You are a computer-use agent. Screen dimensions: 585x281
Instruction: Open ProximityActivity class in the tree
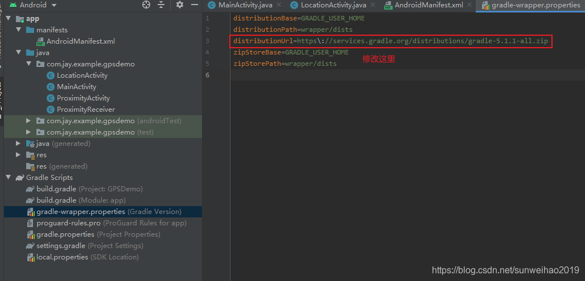point(83,98)
